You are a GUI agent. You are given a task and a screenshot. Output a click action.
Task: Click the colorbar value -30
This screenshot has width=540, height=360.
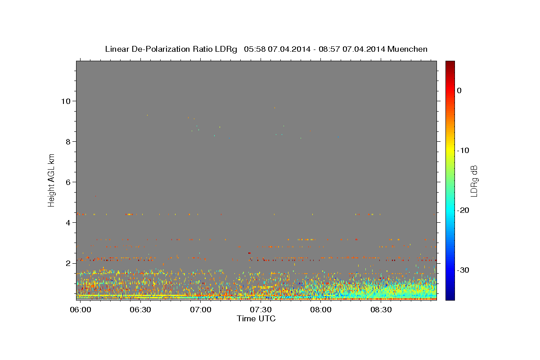(463, 270)
